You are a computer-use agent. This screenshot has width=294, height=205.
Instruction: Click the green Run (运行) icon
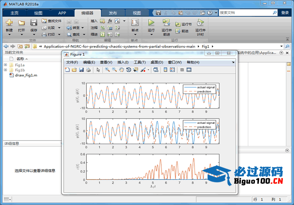[151, 23]
